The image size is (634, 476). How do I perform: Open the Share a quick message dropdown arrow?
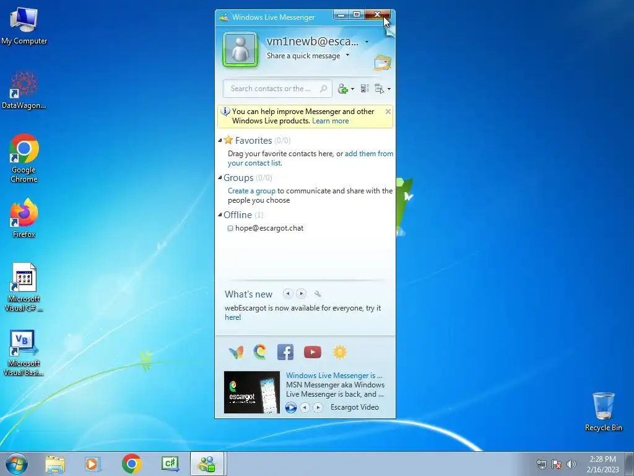click(x=347, y=55)
